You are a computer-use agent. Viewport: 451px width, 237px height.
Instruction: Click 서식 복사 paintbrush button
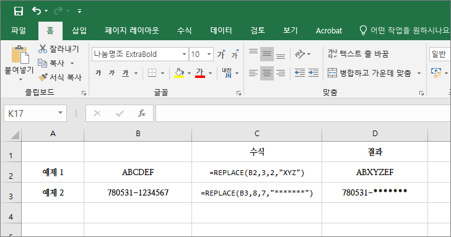click(60, 77)
